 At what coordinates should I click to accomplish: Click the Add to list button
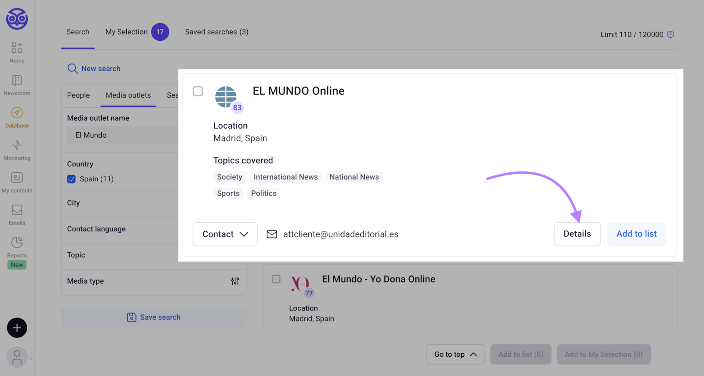pos(636,234)
